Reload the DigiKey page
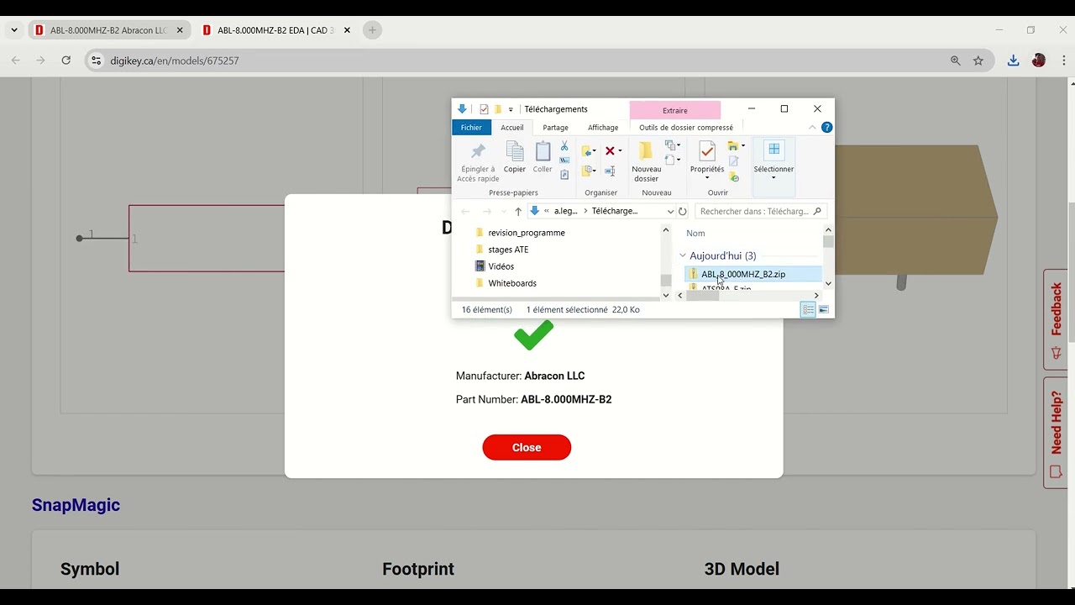 (66, 60)
